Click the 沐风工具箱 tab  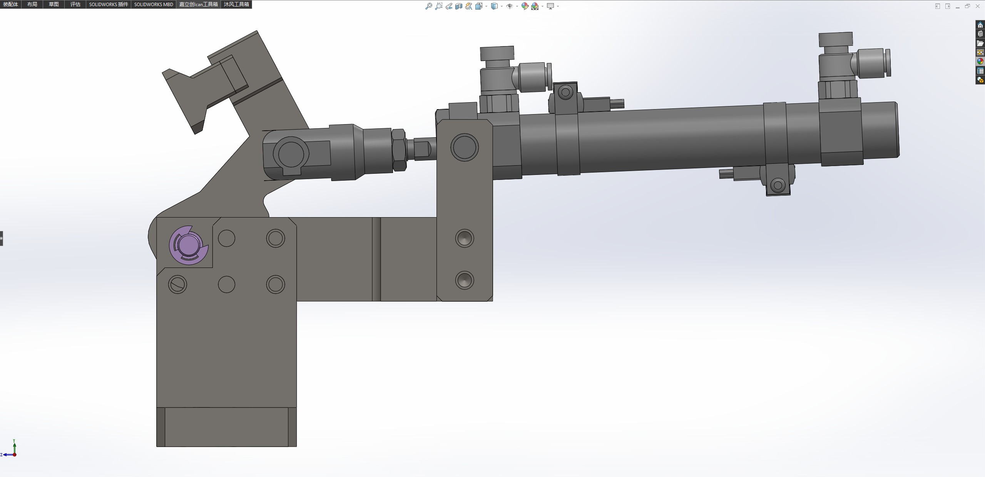236,4
